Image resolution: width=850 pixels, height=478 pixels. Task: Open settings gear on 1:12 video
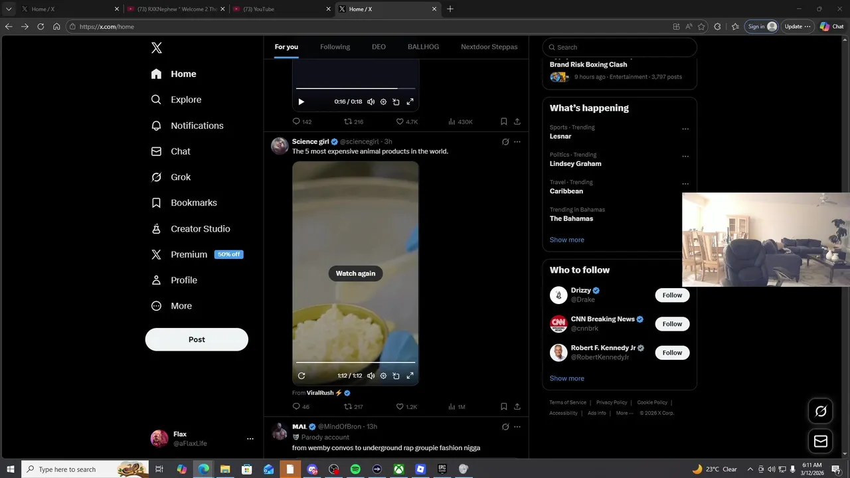383,376
